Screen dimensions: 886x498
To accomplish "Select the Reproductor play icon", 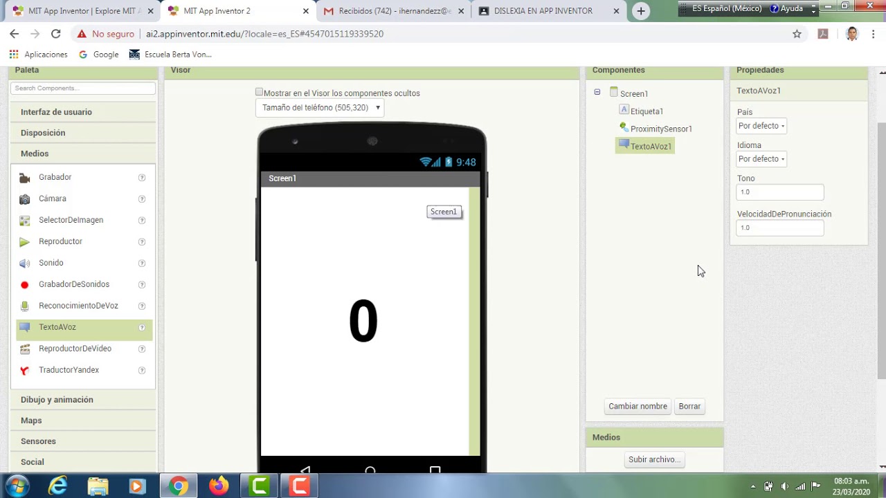I will [25, 242].
